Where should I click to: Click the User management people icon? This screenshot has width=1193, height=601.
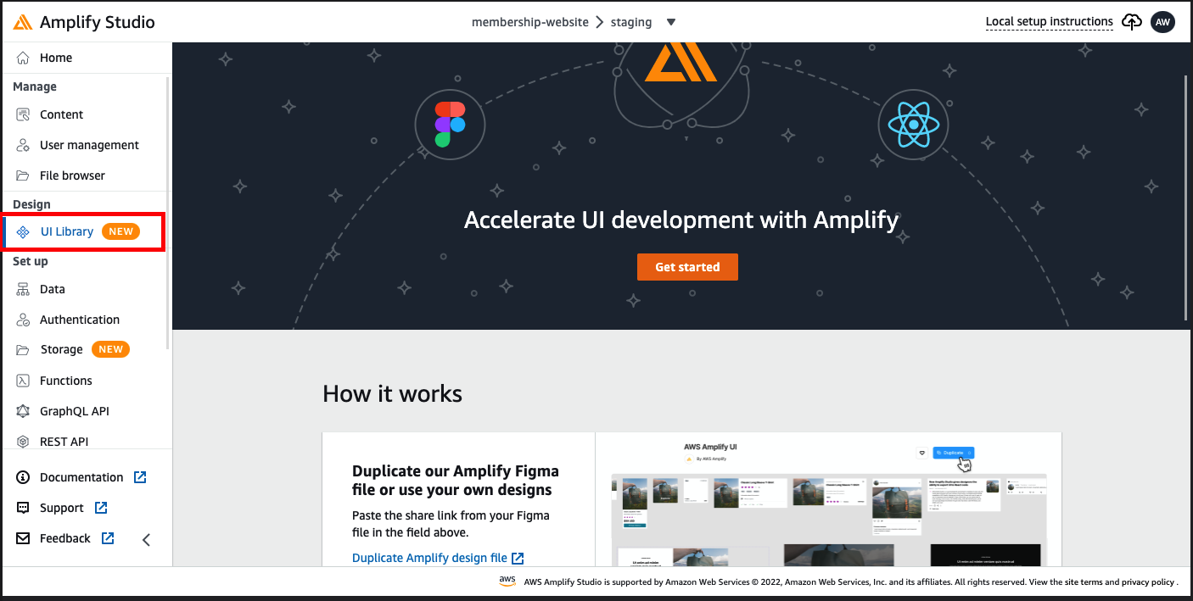23,145
